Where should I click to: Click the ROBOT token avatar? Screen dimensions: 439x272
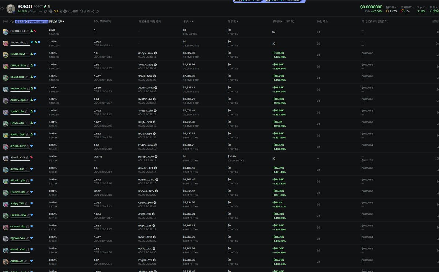(x=11, y=9)
